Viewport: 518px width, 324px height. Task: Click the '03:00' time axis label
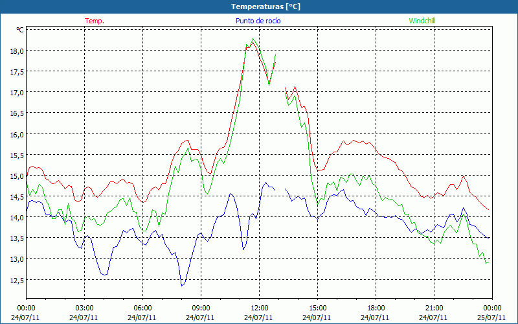[x=85, y=308]
